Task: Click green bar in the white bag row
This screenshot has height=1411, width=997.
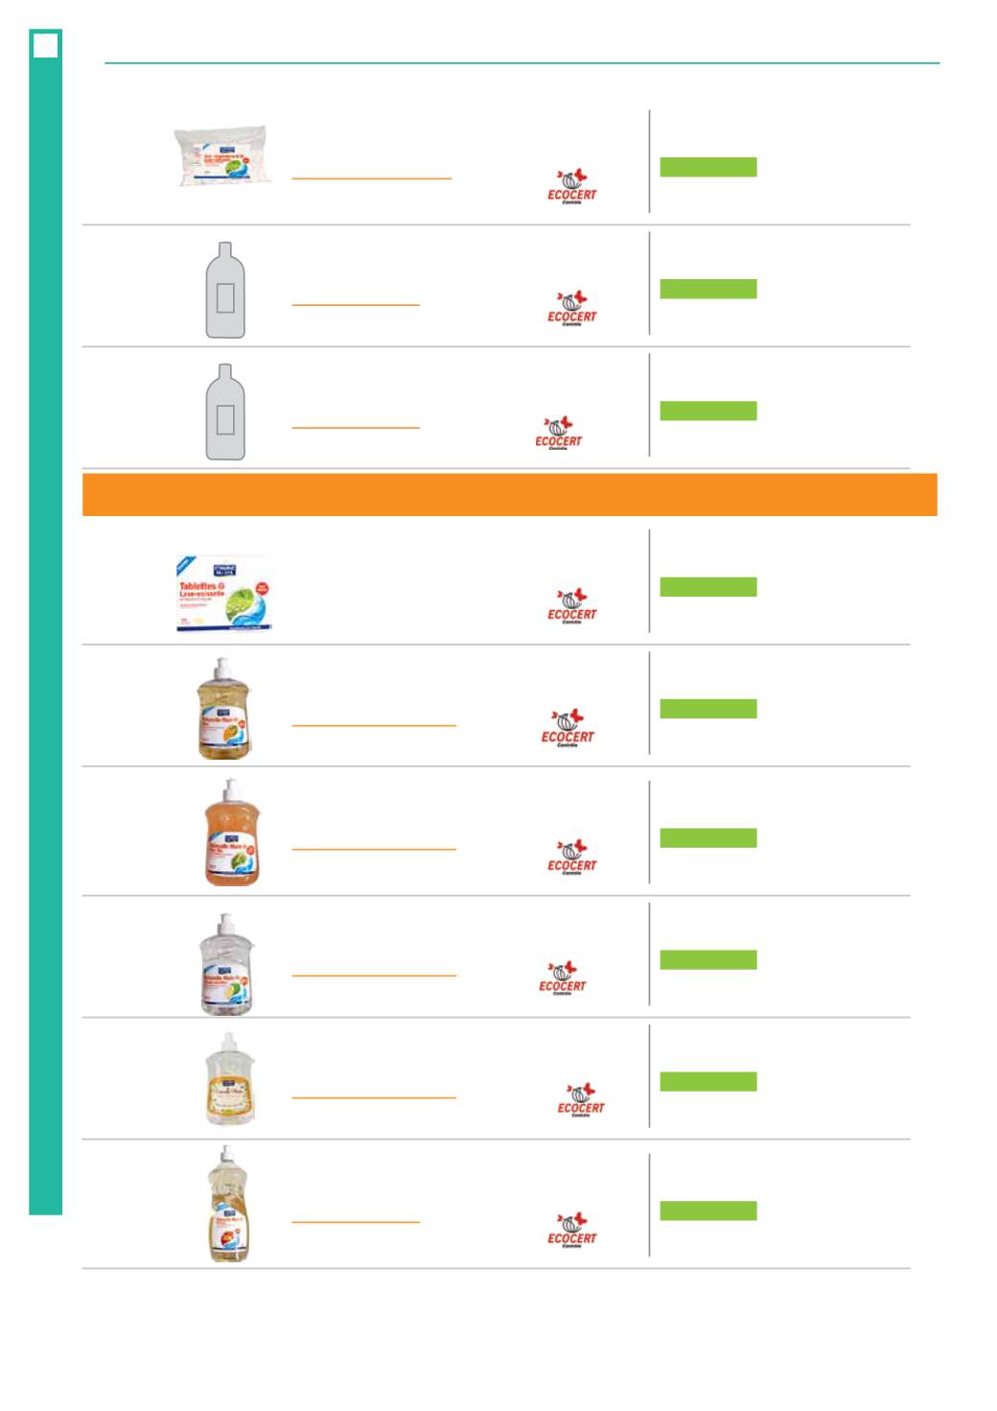Action: pos(708,167)
